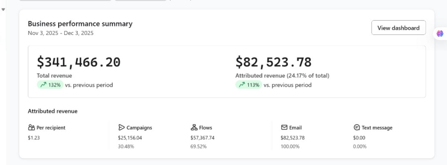This screenshot has height=165, width=447.
Task: Click the Per recipient people icon
Action: [x=31, y=127]
